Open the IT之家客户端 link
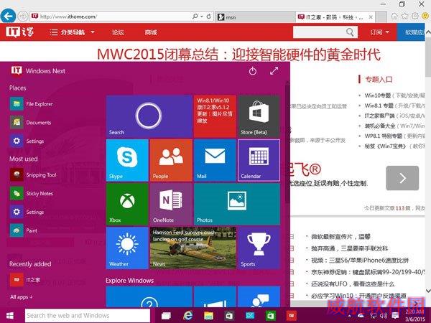 [379, 116]
